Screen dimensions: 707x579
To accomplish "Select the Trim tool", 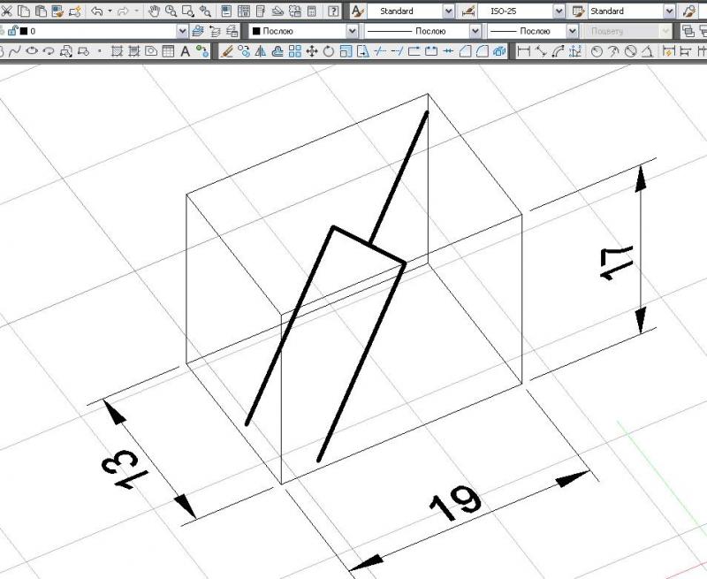I will [380, 51].
